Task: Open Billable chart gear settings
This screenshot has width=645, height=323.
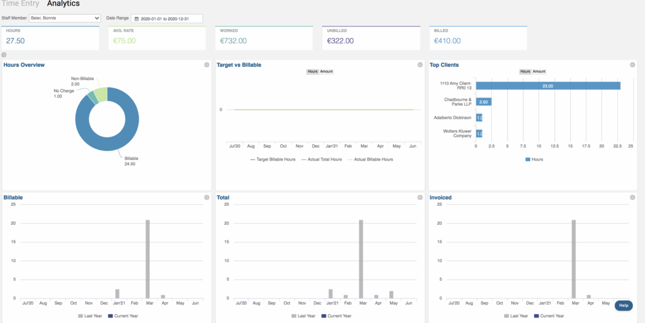Action: point(207,198)
